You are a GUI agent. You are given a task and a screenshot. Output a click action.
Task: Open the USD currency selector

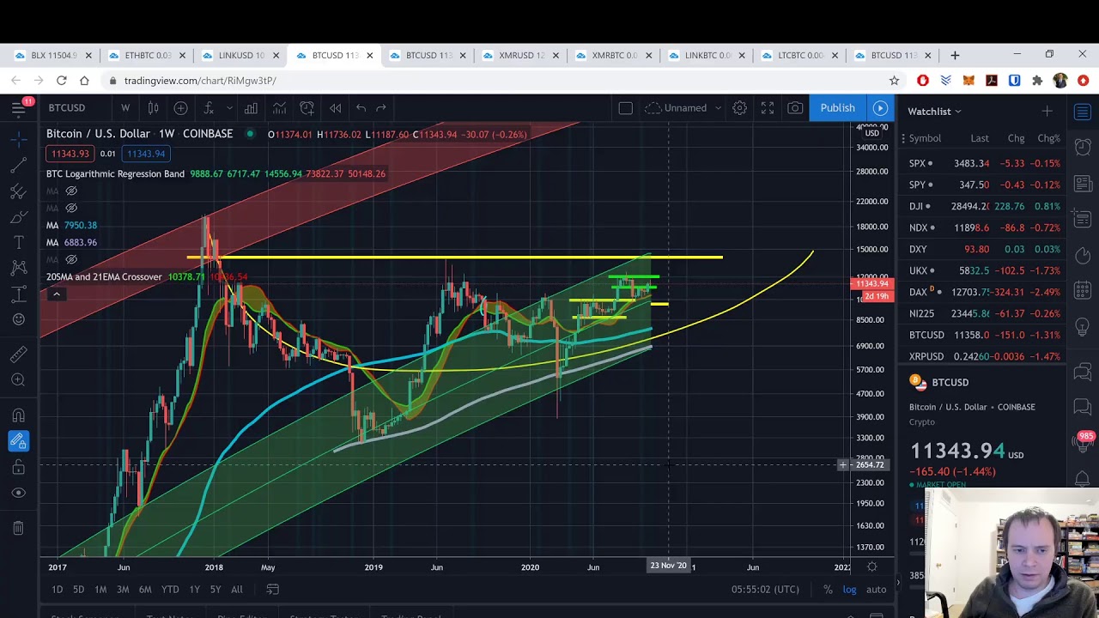(871, 133)
